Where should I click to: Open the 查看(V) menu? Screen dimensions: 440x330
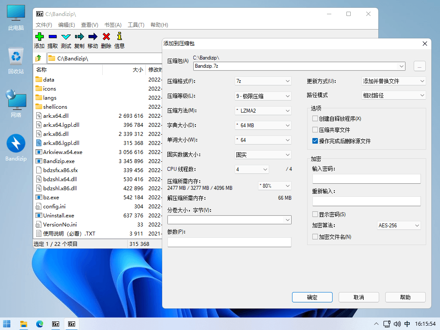(x=90, y=25)
